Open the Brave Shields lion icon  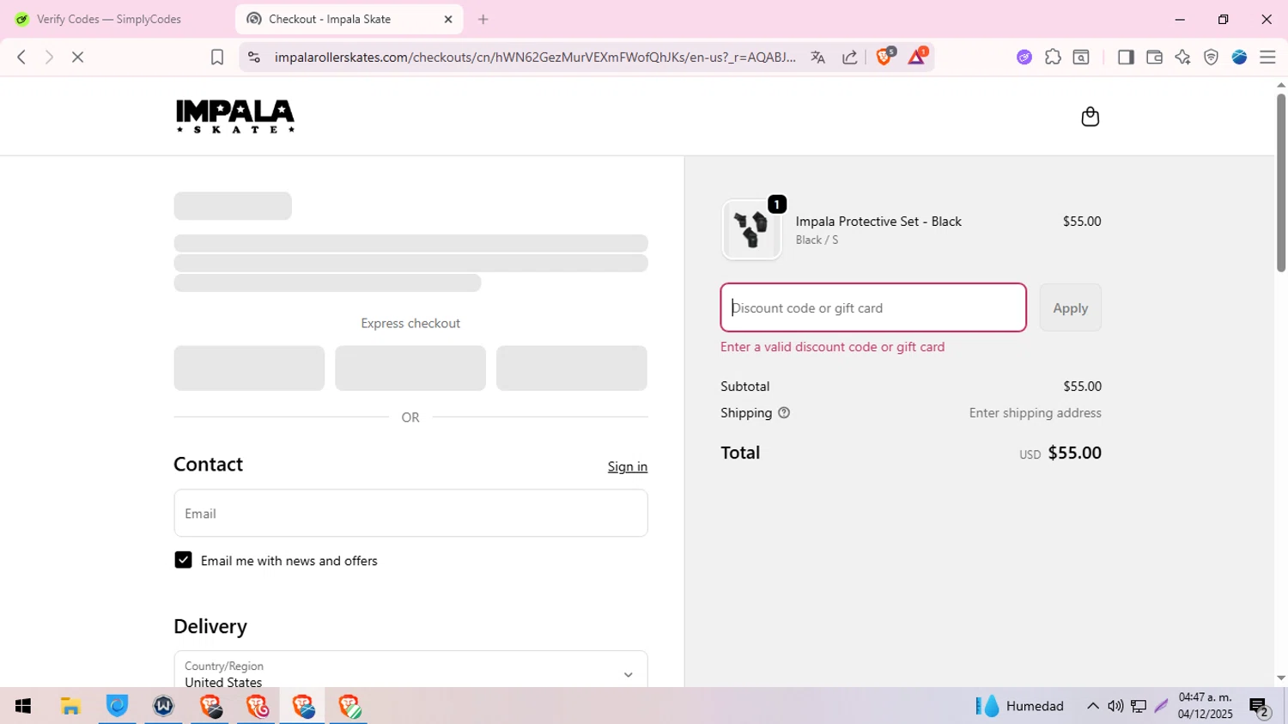(x=884, y=57)
